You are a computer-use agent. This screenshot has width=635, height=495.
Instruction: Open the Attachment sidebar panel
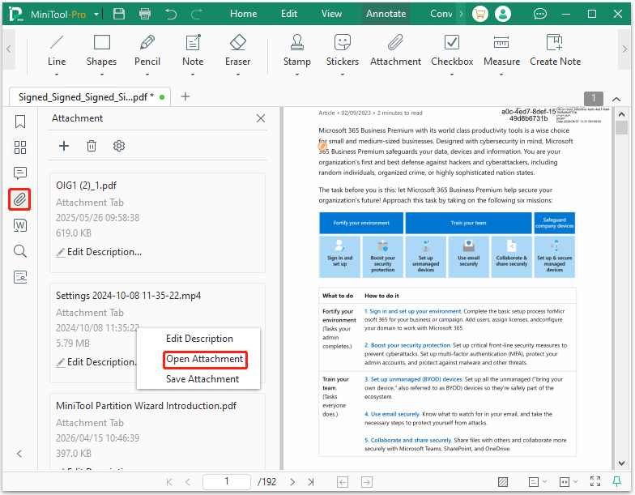19,199
